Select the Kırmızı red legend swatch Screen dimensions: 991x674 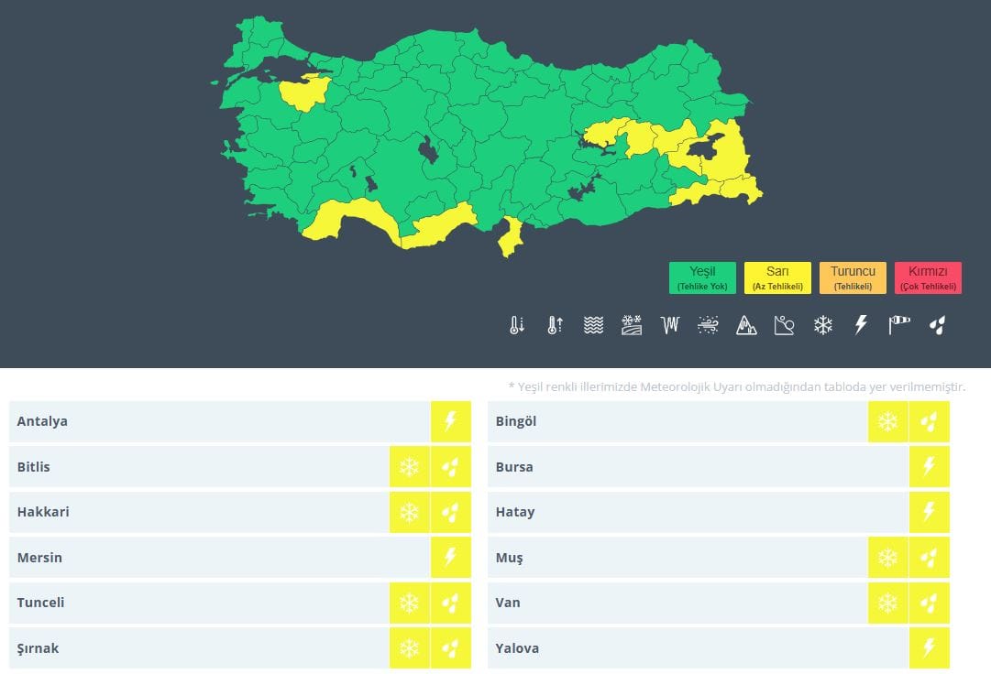click(x=928, y=277)
